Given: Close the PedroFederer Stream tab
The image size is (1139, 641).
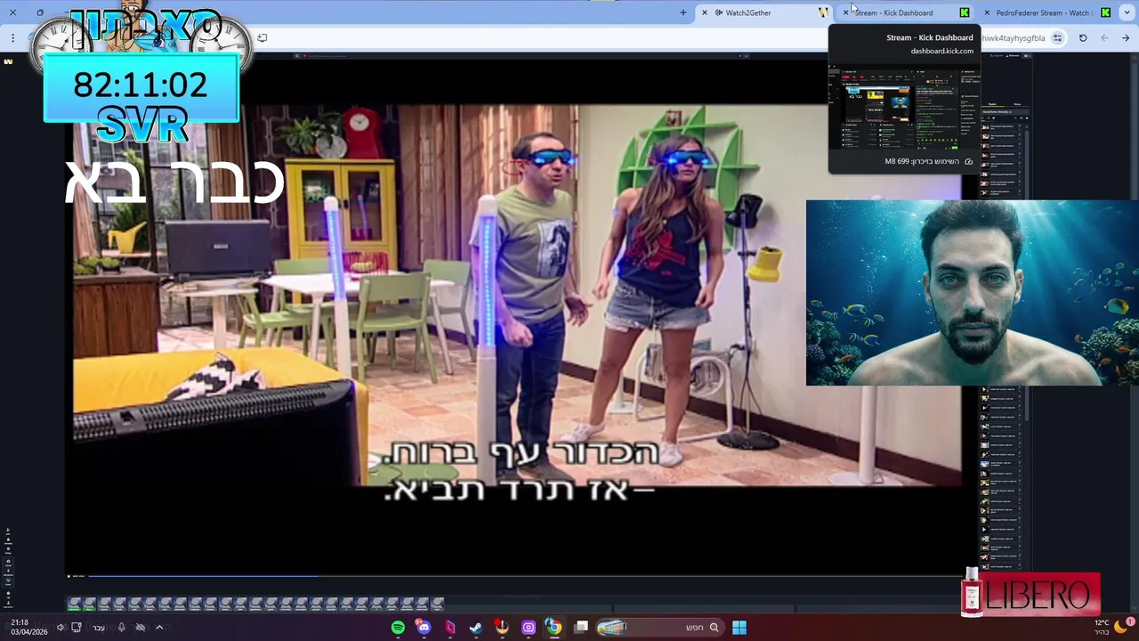Looking at the screenshot, I should [987, 12].
